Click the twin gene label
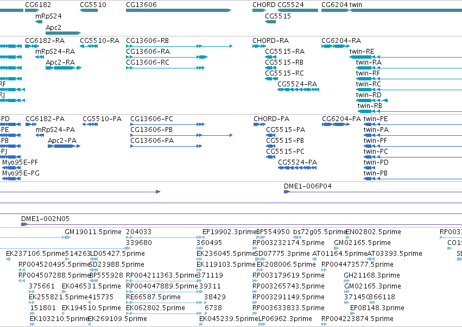The image size is (462, 327). click(356, 5)
